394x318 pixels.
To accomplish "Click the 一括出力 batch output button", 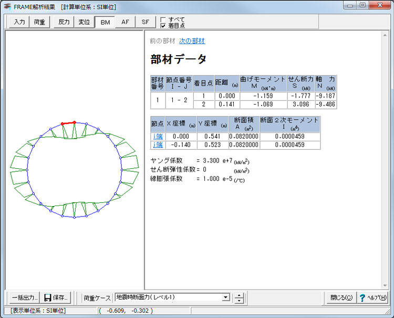I will click(x=24, y=298).
